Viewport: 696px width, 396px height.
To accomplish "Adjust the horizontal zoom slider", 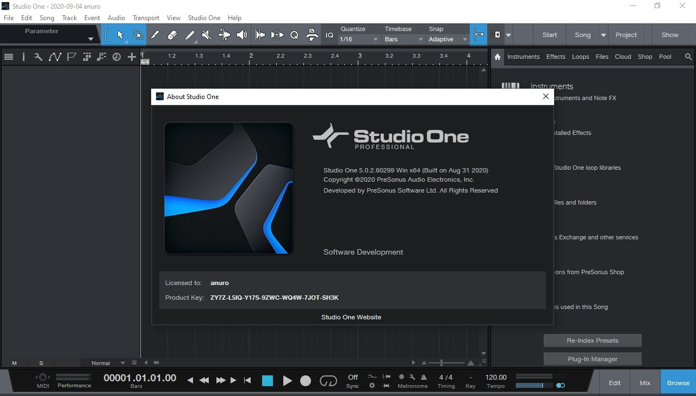I will click(x=442, y=363).
